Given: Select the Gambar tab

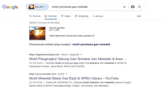Looking at the screenshot, I should pyautogui.click(x=51, y=16).
